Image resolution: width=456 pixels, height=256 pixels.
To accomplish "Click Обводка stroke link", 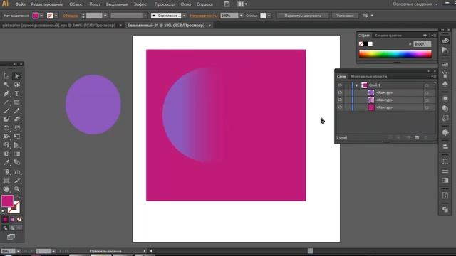I will [x=71, y=16].
